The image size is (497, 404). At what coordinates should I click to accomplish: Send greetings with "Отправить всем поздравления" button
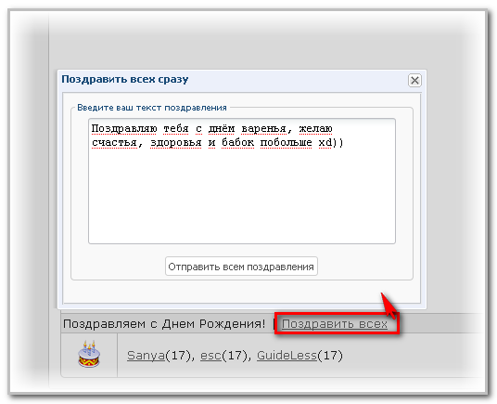241,267
